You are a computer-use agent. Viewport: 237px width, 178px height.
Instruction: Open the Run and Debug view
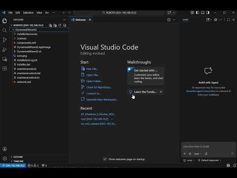tap(4, 49)
